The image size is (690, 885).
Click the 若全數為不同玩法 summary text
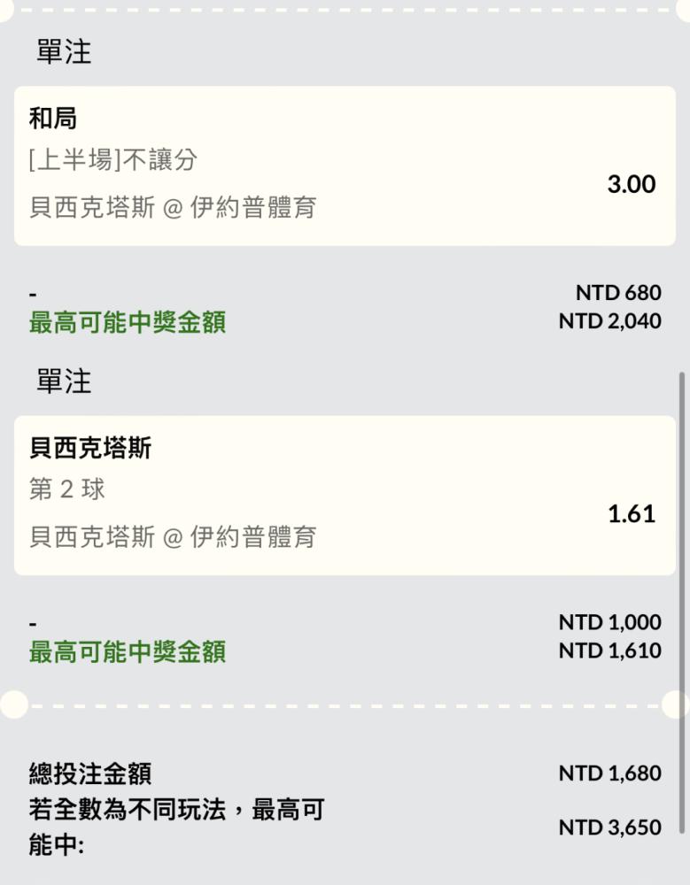(x=177, y=827)
